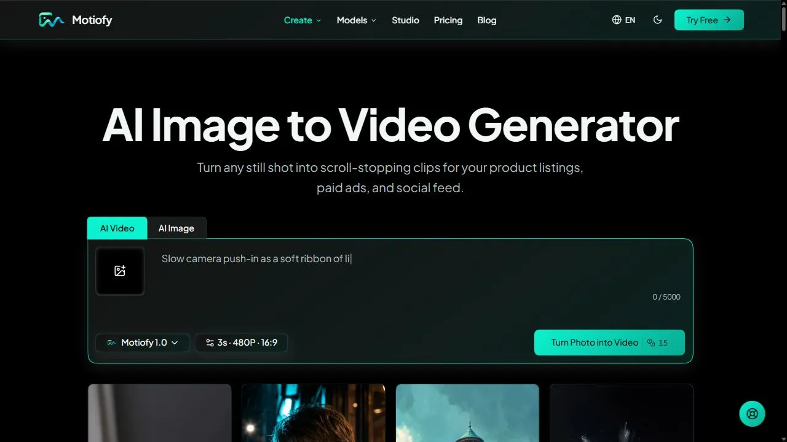Expand the Models menu dropdown

[357, 20]
